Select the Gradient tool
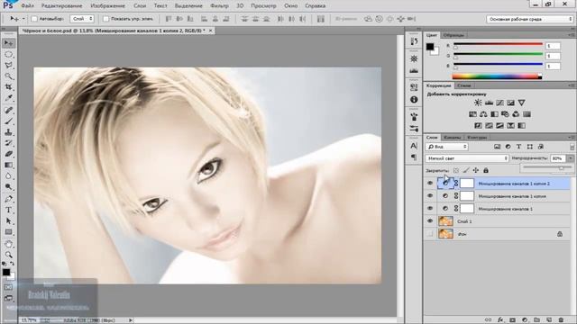Image resolution: width=577 pixels, height=324 pixels. [8, 165]
